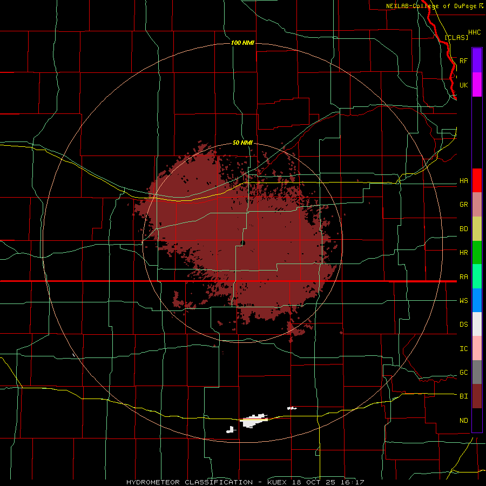Click the [CLAS] label near the legend
This screenshot has height=486, width=486.
(456, 37)
